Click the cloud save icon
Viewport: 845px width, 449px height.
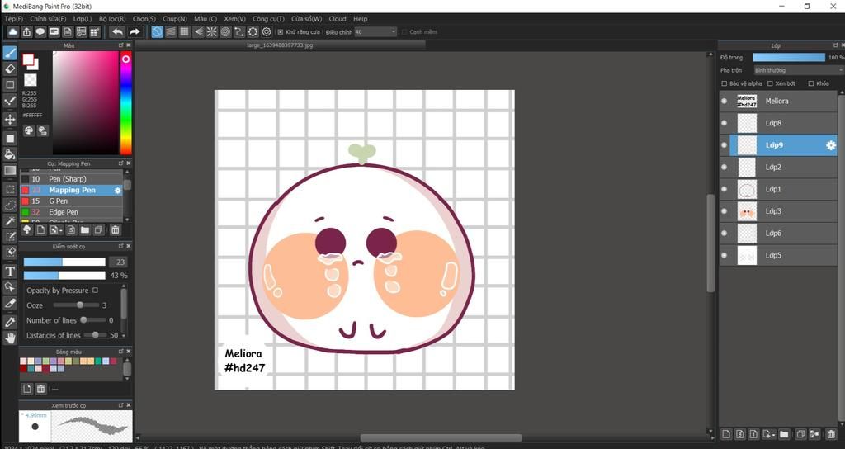pyautogui.click(x=13, y=32)
